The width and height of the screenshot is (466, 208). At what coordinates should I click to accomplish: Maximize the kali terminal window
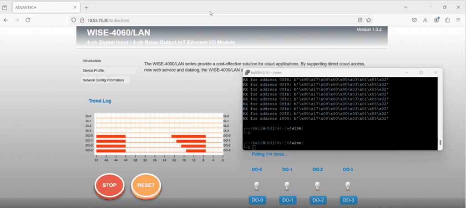[x=421, y=72]
